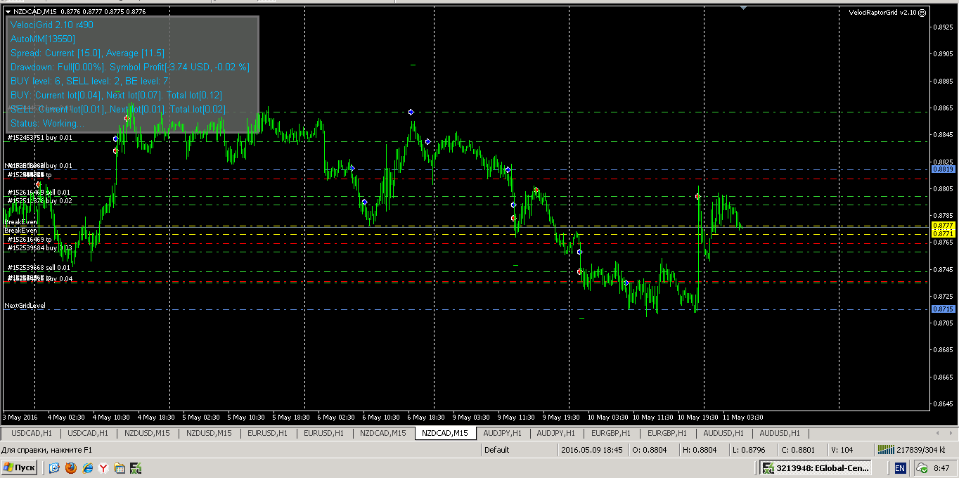Click the MetaTrader quick launch icon
The width and height of the screenshot is (959, 478).
pyautogui.click(x=136, y=467)
